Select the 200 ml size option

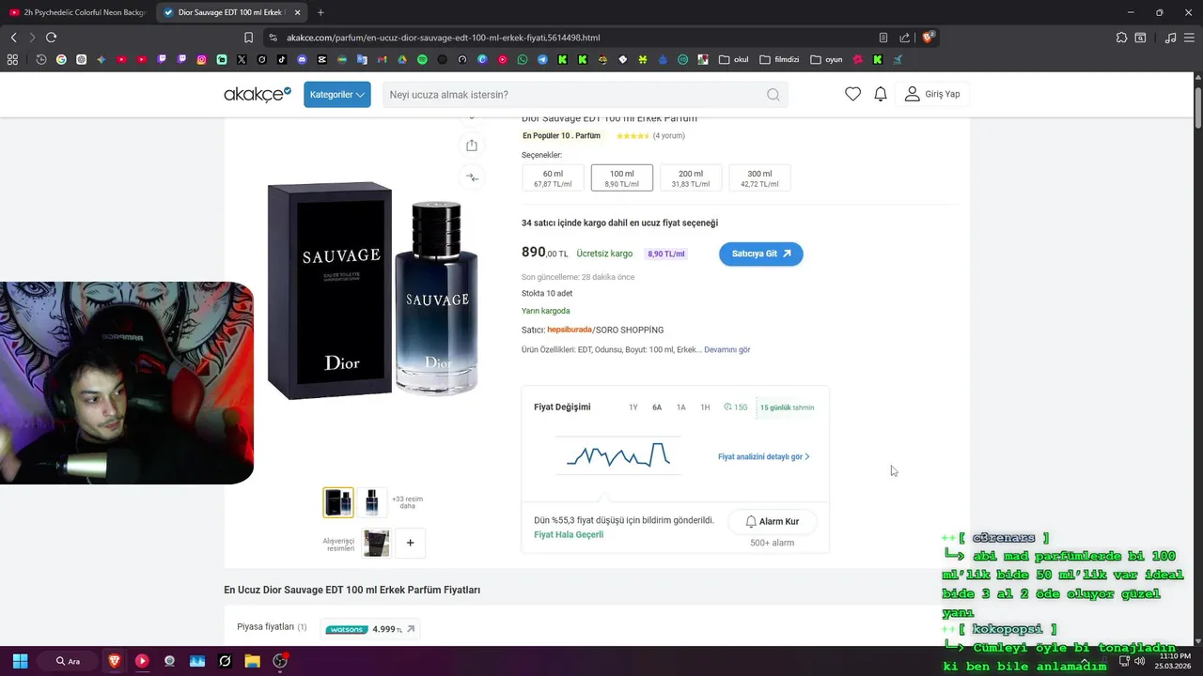[691, 177]
